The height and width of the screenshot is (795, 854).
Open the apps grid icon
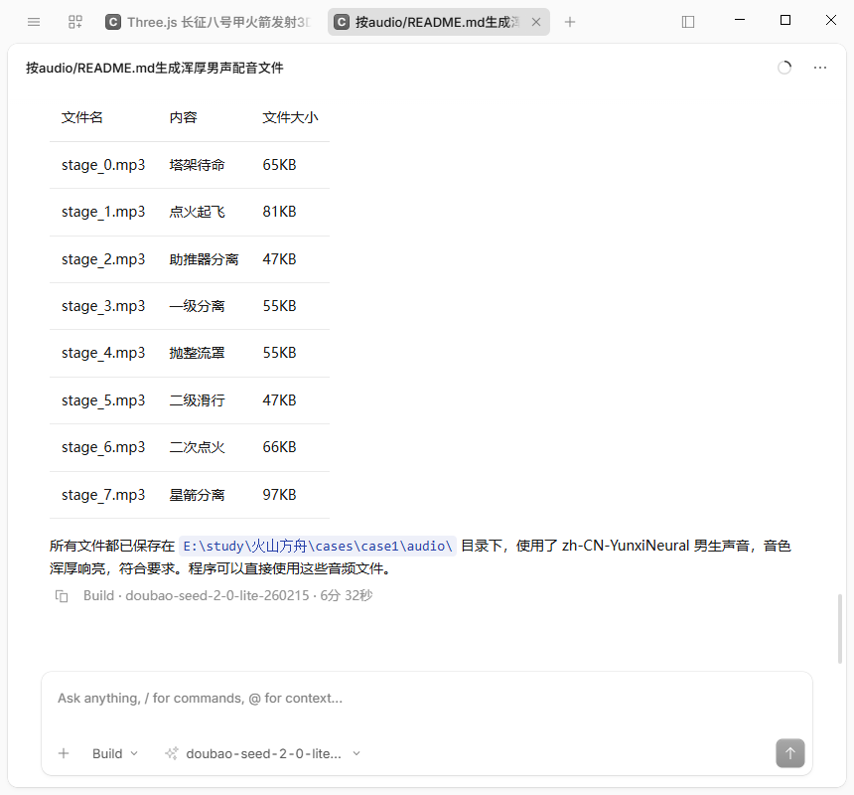(75, 22)
